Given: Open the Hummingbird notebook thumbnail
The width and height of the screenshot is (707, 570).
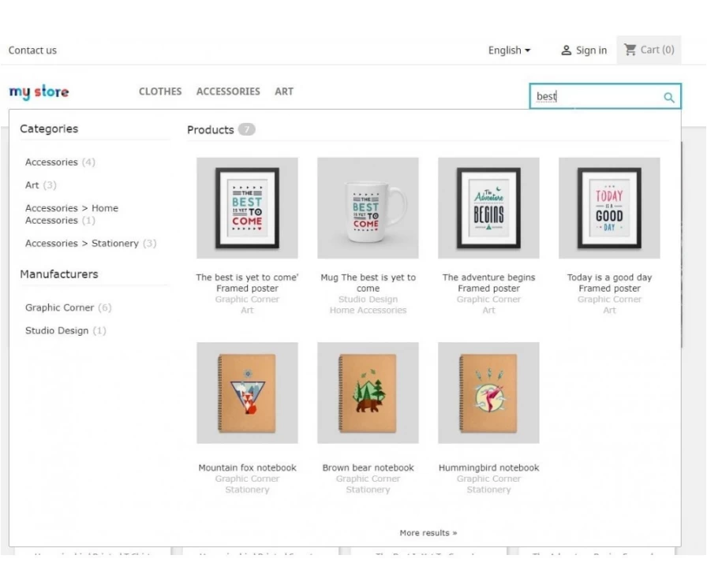Looking at the screenshot, I should click(488, 393).
